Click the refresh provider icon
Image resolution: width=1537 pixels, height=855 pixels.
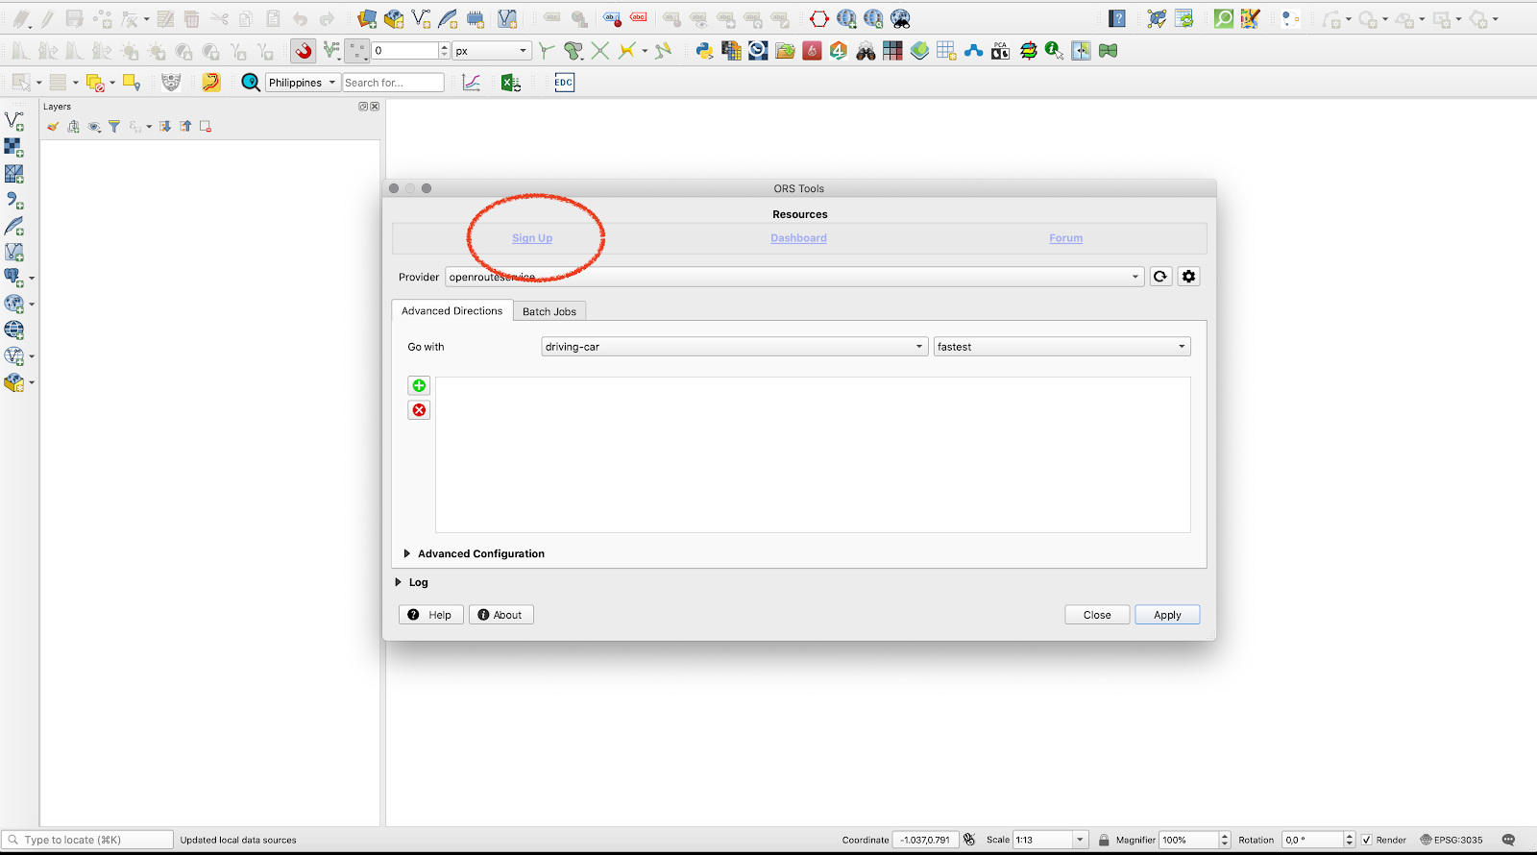[1160, 277]
